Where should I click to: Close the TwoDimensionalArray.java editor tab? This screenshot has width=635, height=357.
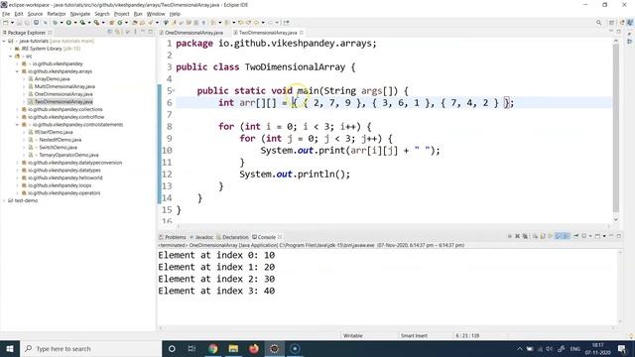pyautogui.click(x=302, y=33)
